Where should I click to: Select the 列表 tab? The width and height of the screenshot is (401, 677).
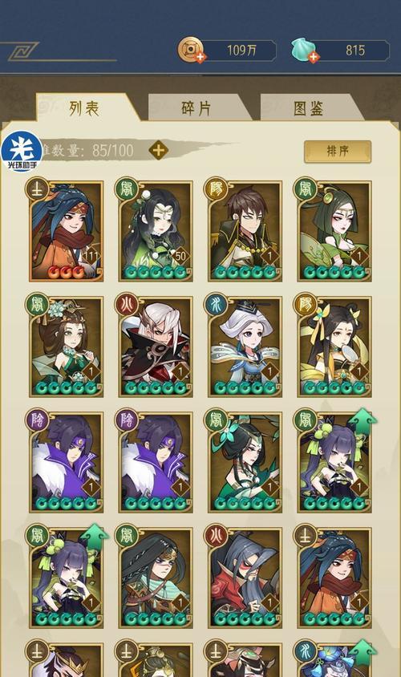click(x=85, y=108)
